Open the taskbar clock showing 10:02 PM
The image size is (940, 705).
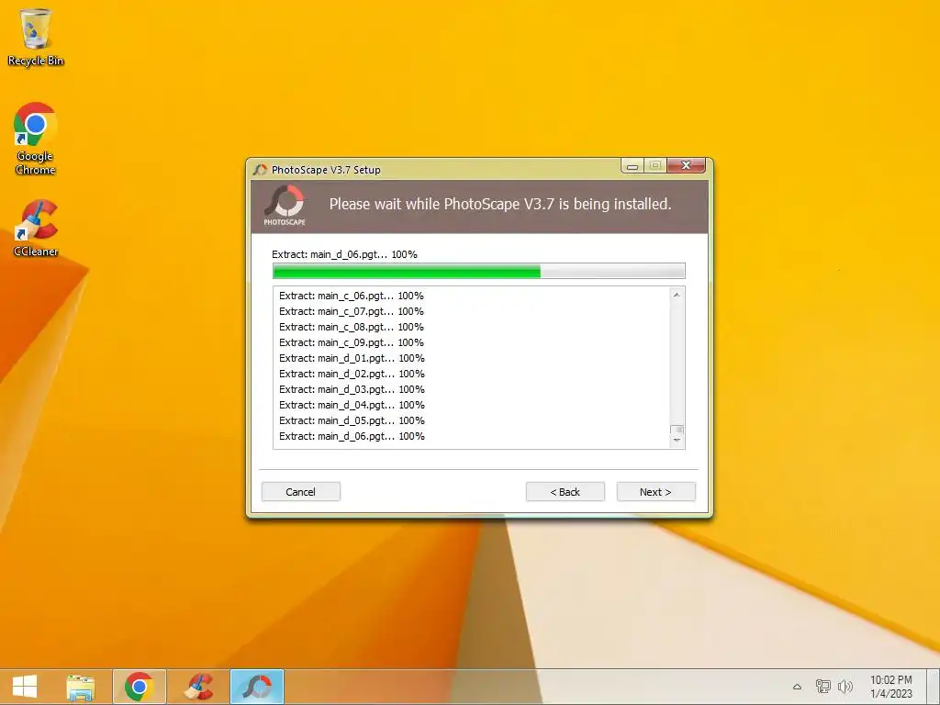(891, 687)
